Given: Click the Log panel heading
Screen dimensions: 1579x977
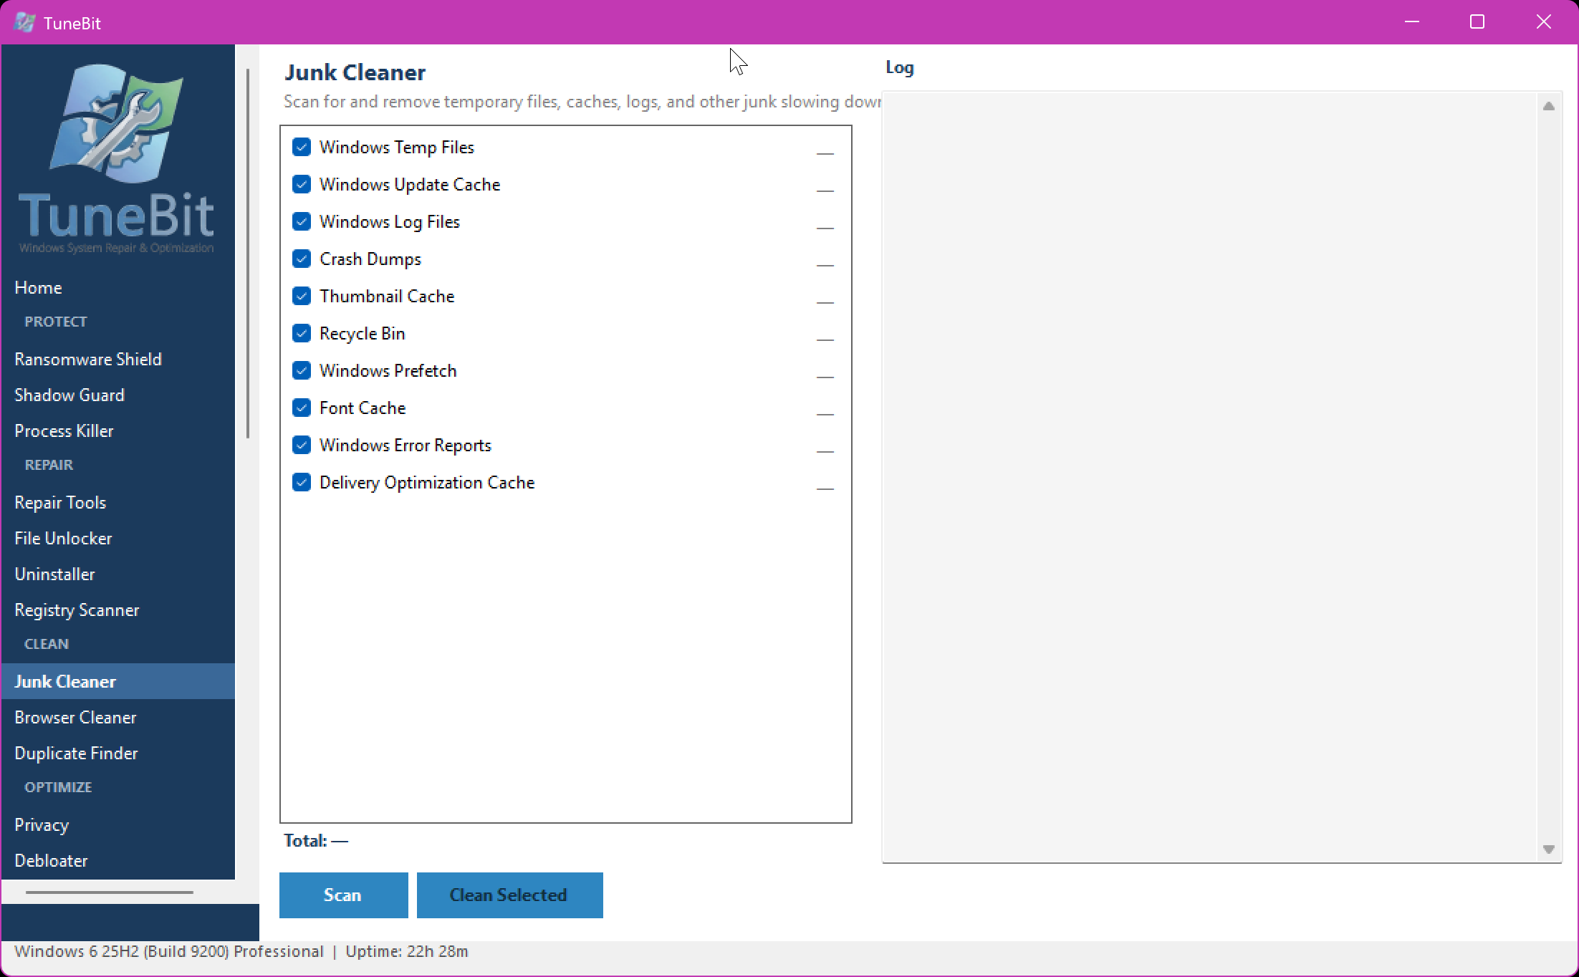Looking at the screenshot, I should tap(900, 68).
